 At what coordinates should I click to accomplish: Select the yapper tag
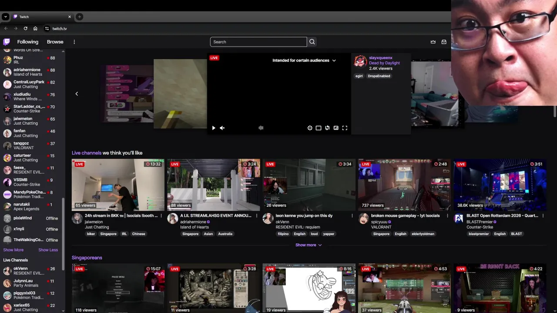[329, 234]
